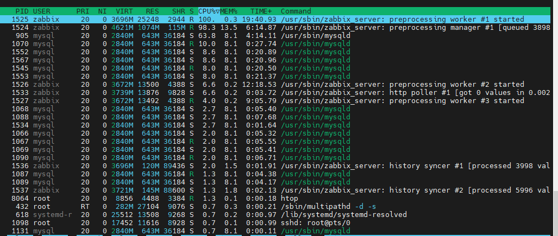Select mysqld process with PID 1545
The height and width of the screenshot is (236, 558).
click(275, 68)
